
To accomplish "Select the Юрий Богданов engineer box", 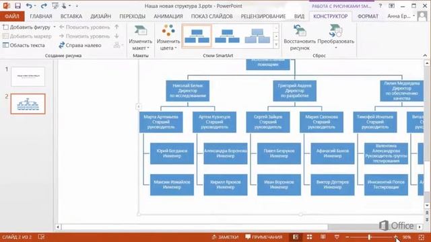I will tap(172, 153).
